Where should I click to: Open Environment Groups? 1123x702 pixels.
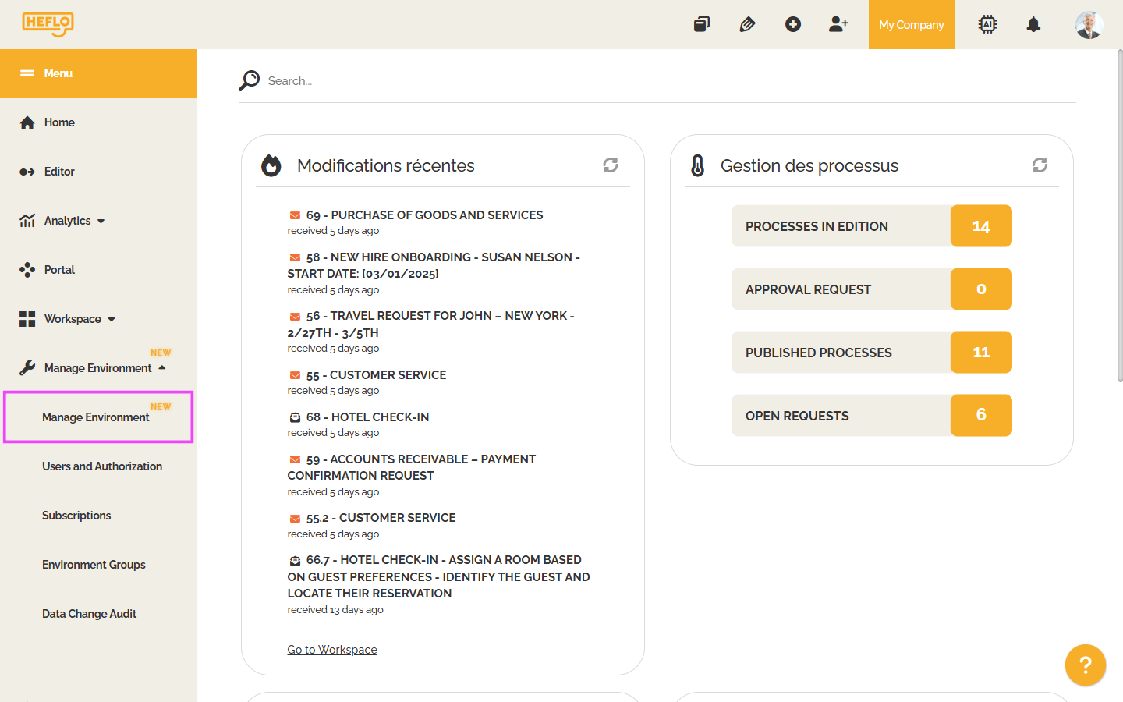[94, 565]
